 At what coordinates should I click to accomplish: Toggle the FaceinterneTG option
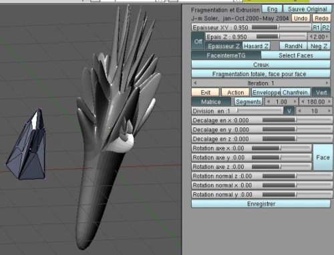pos(226,55)
